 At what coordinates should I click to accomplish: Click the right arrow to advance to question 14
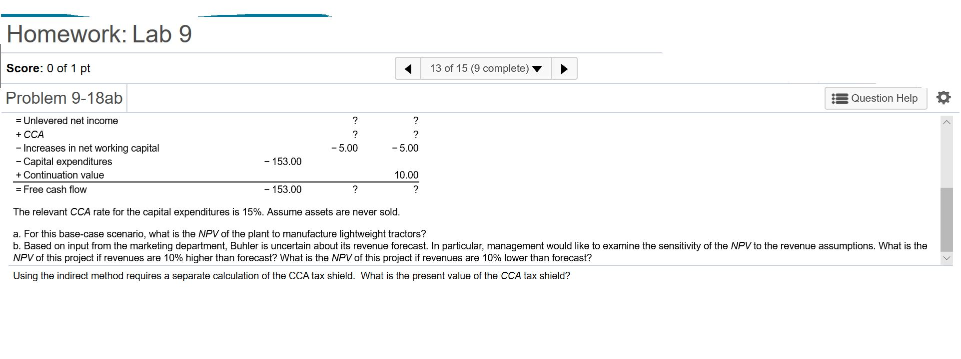point(564,68)
